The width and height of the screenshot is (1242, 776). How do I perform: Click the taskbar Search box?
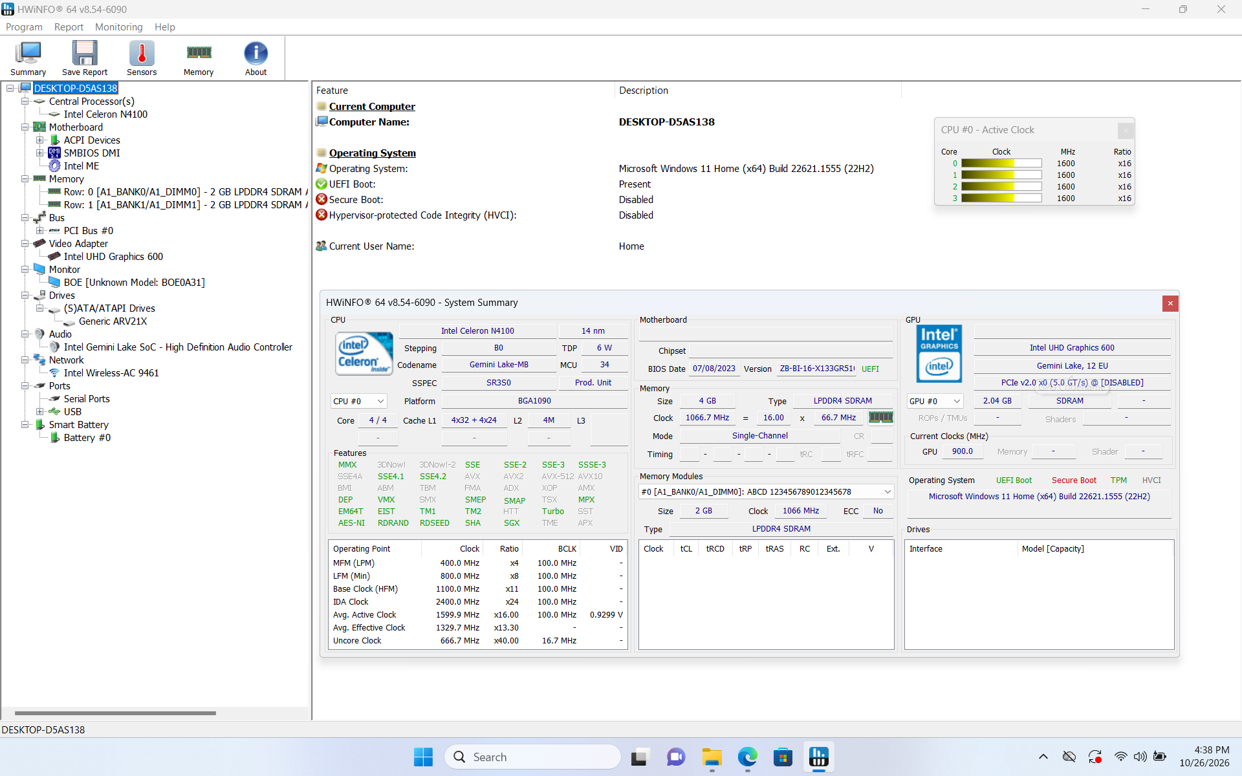(532, 757)
